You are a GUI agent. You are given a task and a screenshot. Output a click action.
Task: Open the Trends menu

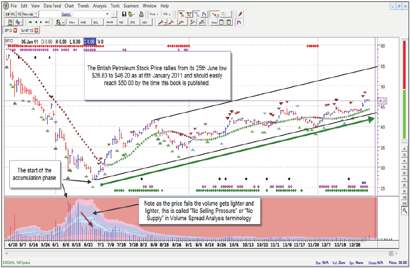click(x=84, y=6)
